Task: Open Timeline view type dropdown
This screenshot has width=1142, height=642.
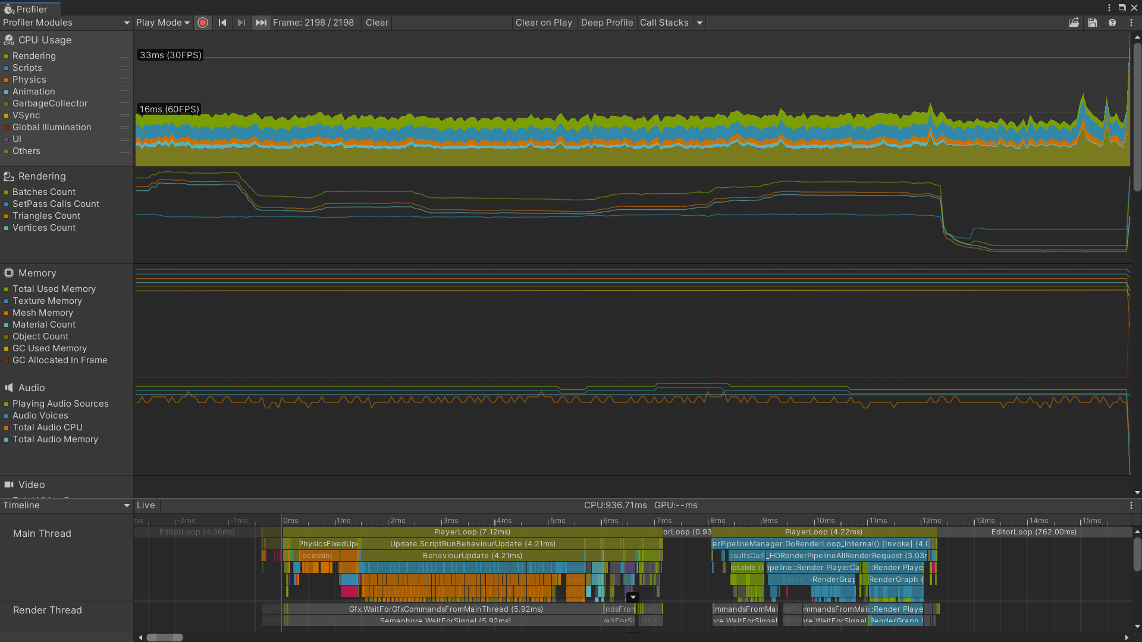Action: 65,505
